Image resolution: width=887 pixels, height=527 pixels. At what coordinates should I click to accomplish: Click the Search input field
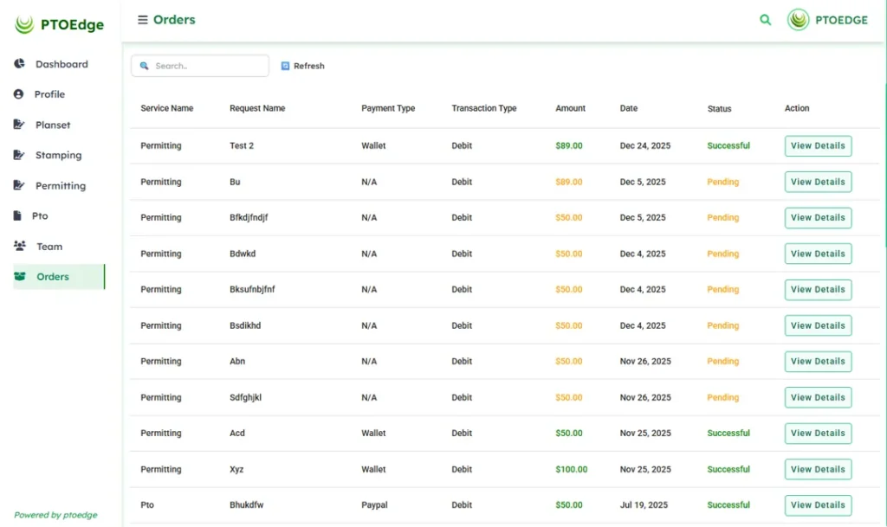[x=199, y=65]
